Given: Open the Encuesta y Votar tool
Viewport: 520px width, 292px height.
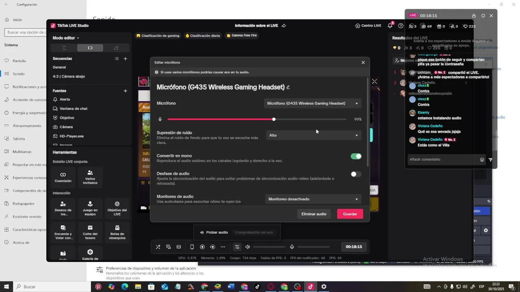Looking at the screenshot, I should tap(63, 232).
